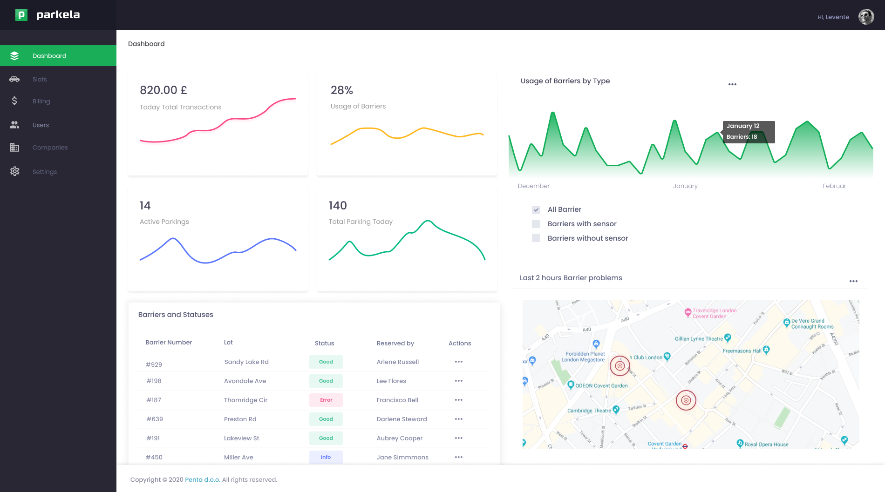Image resolution: width=885 pixels, height=492 pixels.
Task: Open the Companies menu item
Action: pos(50,148)
